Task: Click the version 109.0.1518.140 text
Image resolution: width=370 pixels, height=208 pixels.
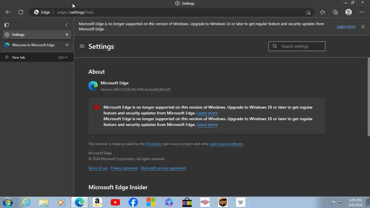Action: pyautogui.click(x=135, y=90)
